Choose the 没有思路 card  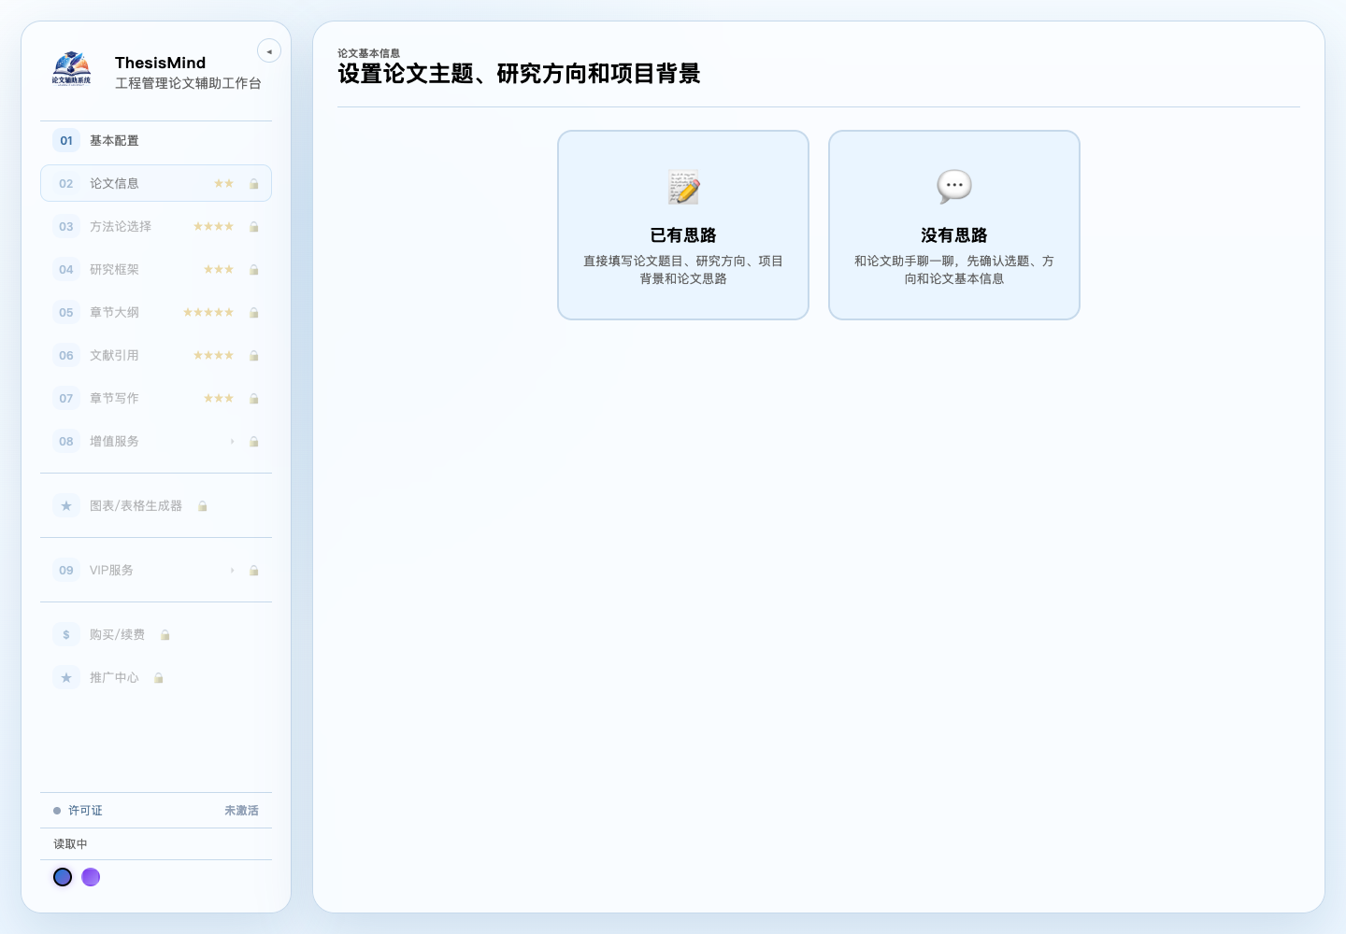click(954, 225)
